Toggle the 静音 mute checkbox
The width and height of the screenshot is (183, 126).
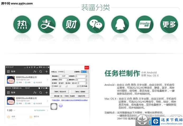coord(53,83)
